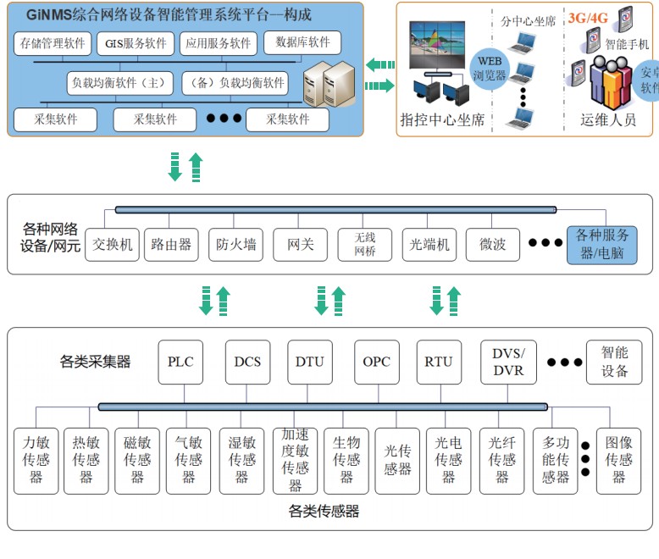Select the 智能设备 box
659x559 pixels.
coord(614,362)
